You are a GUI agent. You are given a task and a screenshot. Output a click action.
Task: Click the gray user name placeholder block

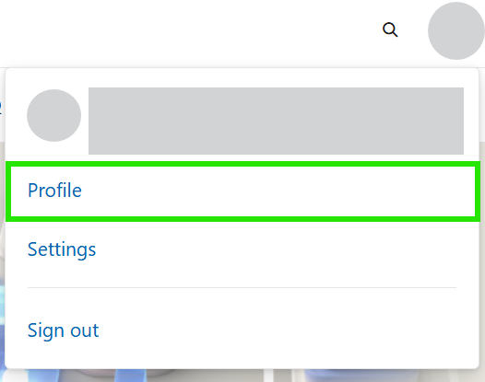pyautogui.click(x=276, y=121)
